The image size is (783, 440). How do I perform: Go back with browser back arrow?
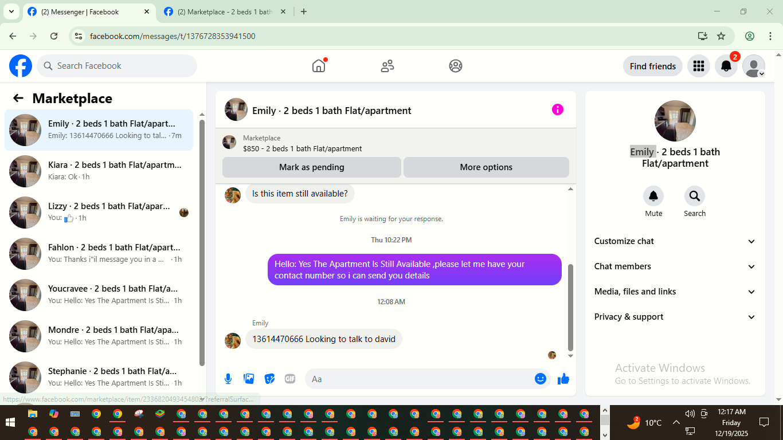point(13,36)
